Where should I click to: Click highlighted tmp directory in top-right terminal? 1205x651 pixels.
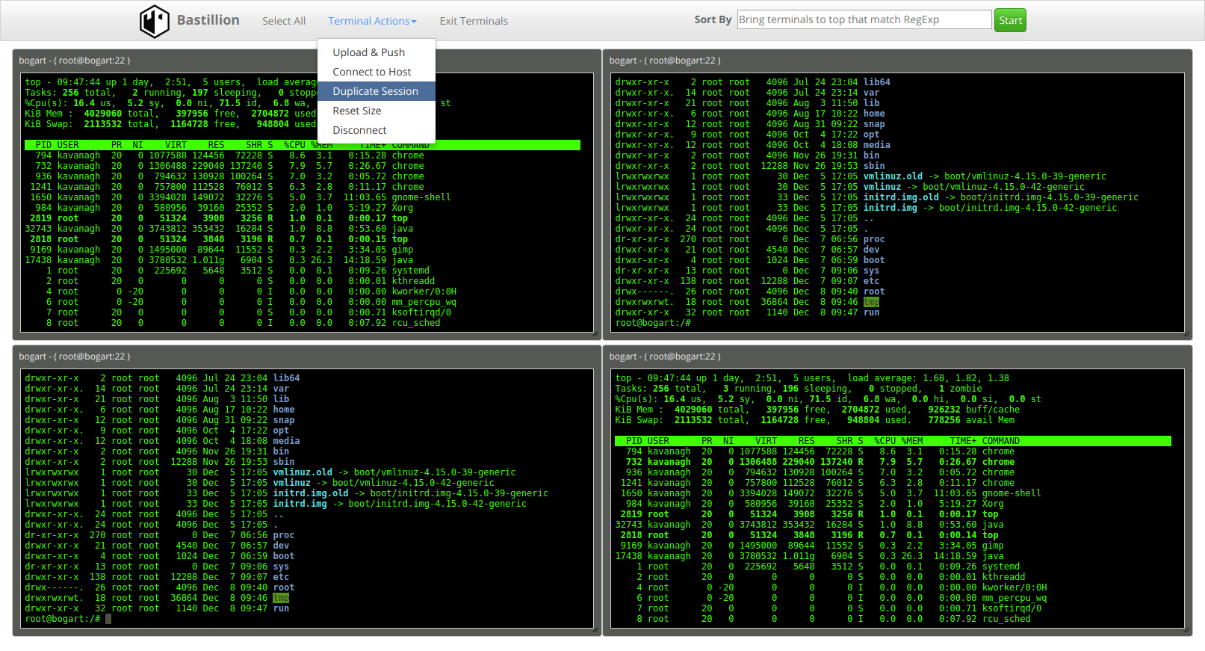click(x=871, y=302)
